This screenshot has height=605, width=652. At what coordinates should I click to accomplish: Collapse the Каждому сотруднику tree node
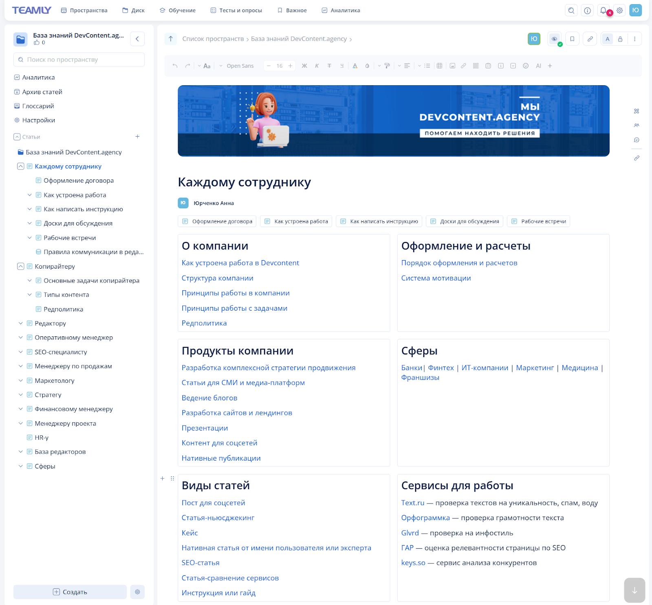pyautogui.click(x=20, y=166)
